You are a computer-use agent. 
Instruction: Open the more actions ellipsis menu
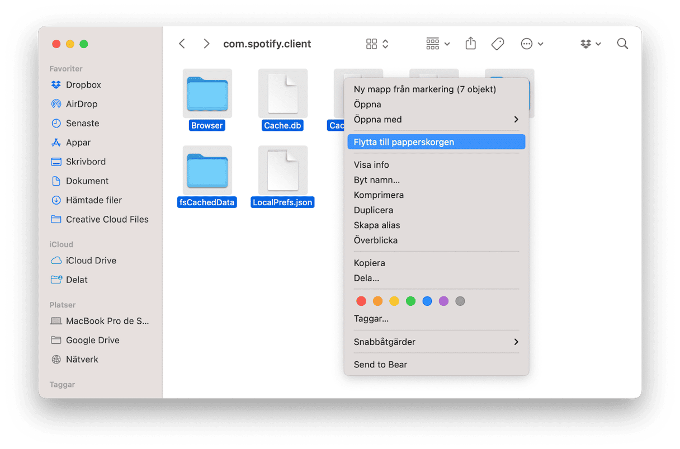point(532,44)
